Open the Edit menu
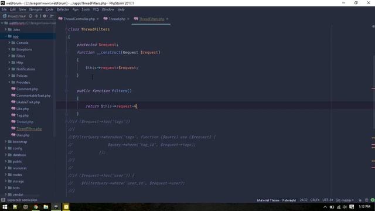The width and height of the screenshot is (375, 211). tap(13, 9)
